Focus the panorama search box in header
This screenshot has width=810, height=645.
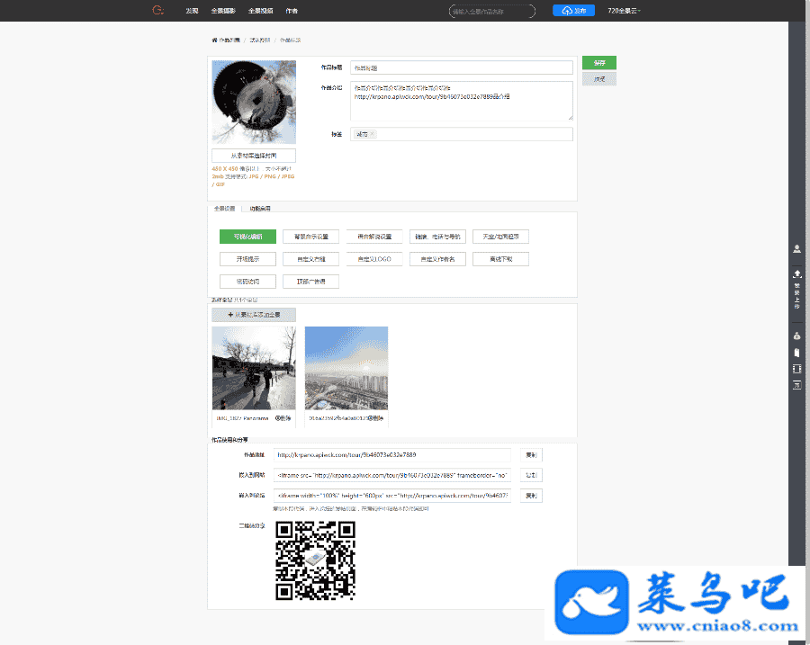pos(491,11)
